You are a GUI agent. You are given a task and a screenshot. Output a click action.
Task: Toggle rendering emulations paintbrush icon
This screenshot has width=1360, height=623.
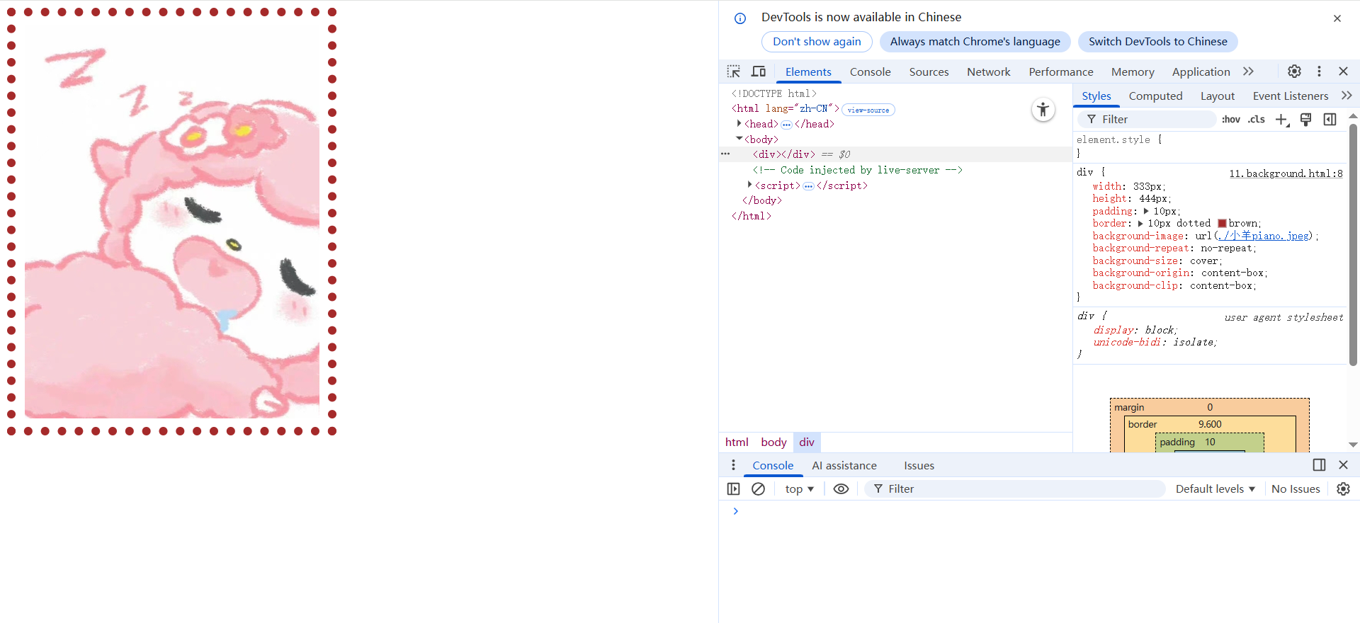[1306, 120]
